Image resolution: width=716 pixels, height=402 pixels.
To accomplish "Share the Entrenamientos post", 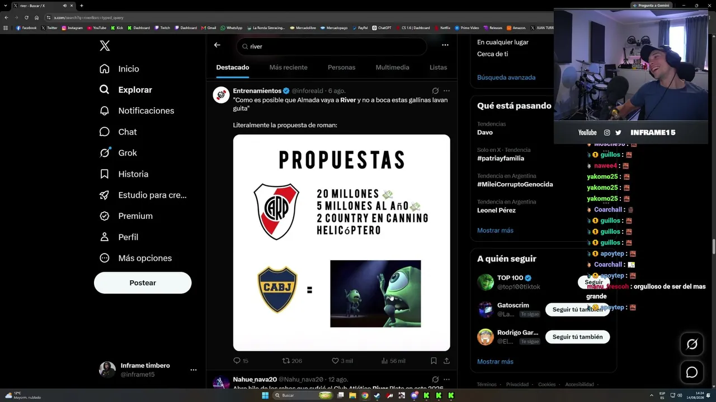I will click(x=446, y=361).
